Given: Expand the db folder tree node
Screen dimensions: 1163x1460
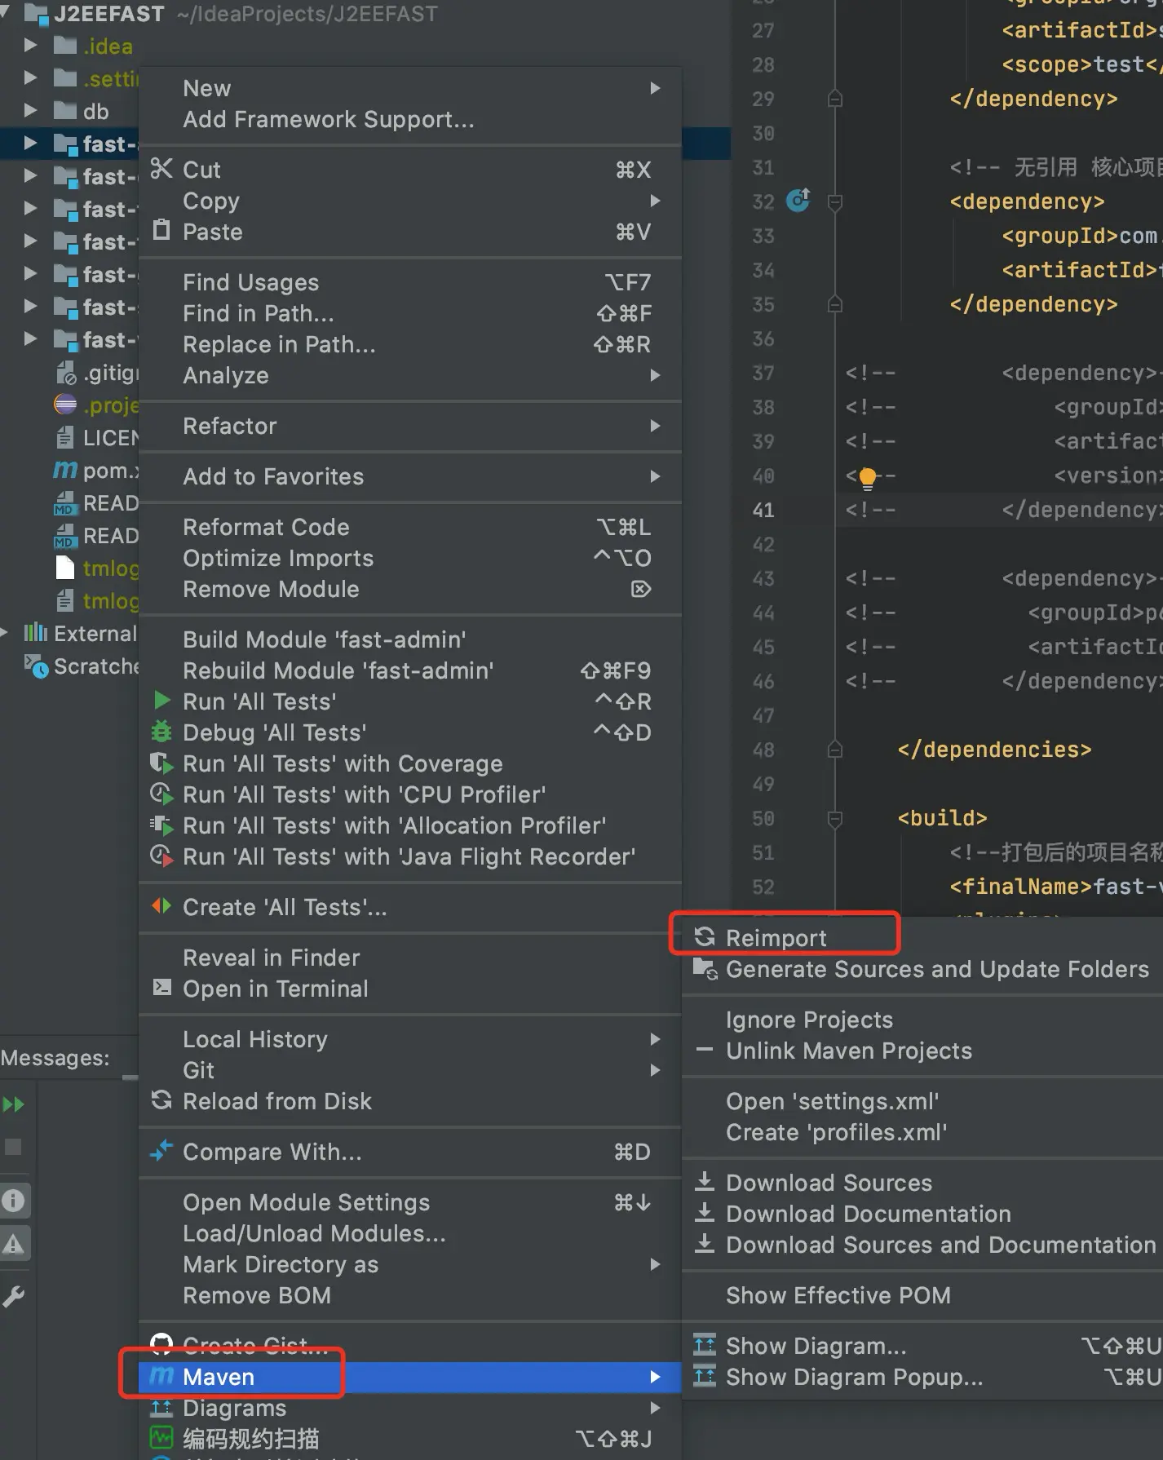Looking at the screenshot, I should click(x=30, y=111).
